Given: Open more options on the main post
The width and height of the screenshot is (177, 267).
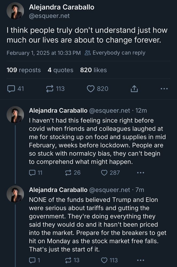Looking at the screenshot, I should click(164, 89).
